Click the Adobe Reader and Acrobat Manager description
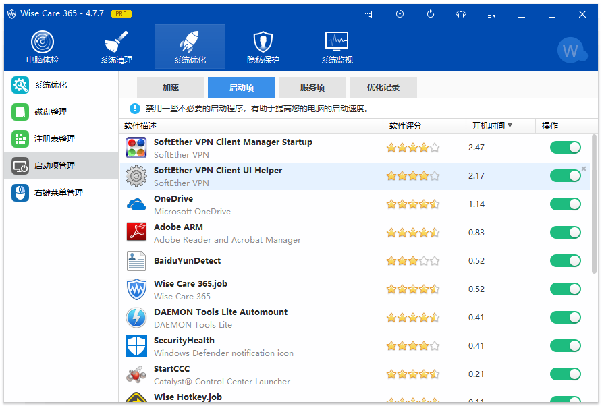Image resolution: width=602 pixels, height=406 pixels. (227, 240)
